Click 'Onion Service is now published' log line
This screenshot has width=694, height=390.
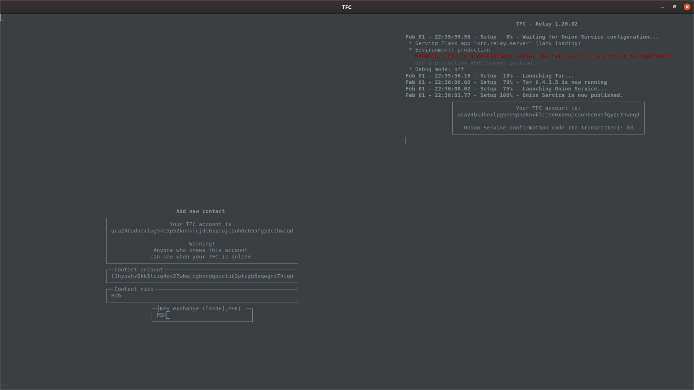point(514,95)
